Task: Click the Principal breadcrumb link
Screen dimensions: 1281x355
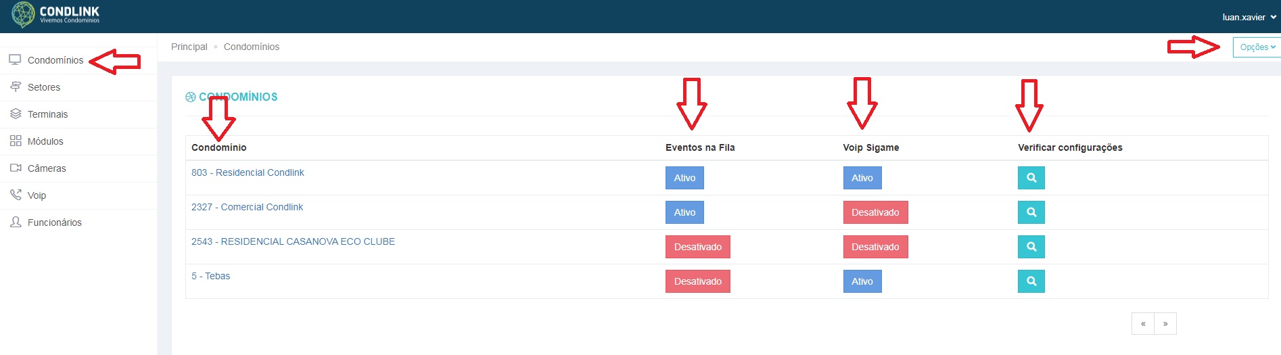Action: pyautogui.click(x=189, y=47)
